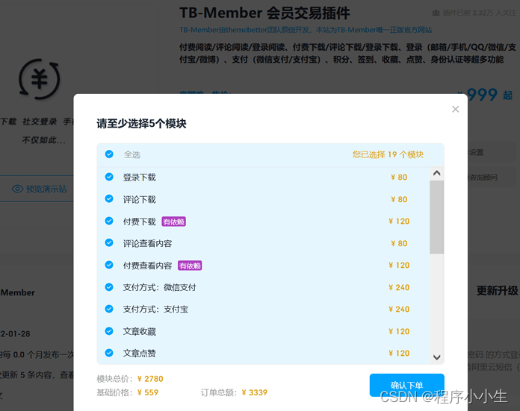Confirm the order with 确认下单
Viewport: 520px width, 411px height.
407,385
